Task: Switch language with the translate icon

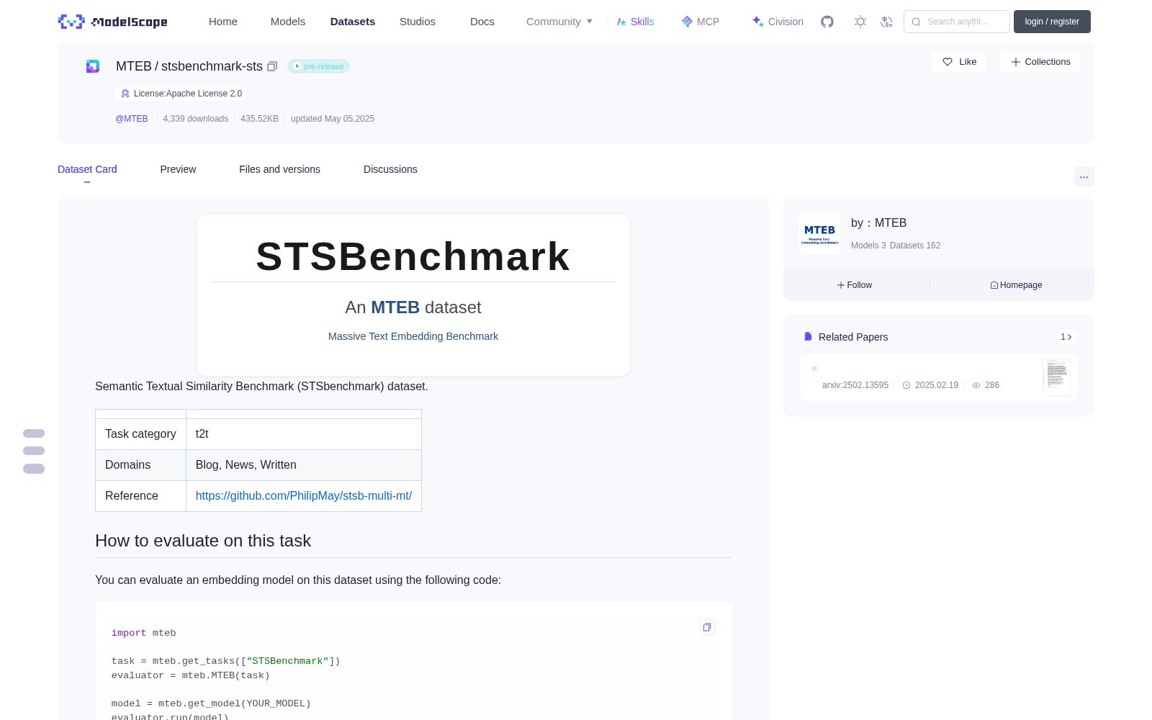Action: (887, 22)
